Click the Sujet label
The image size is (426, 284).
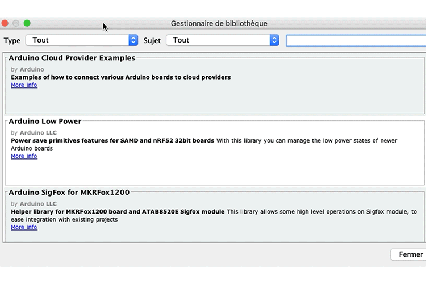tap(152, 41)
